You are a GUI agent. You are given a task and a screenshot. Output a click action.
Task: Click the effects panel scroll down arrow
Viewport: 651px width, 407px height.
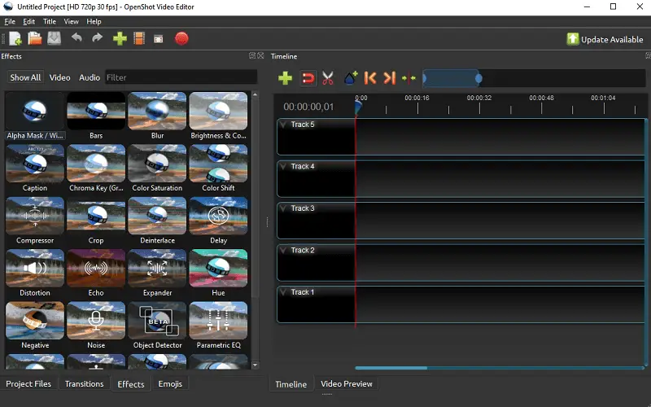[255, 365]
